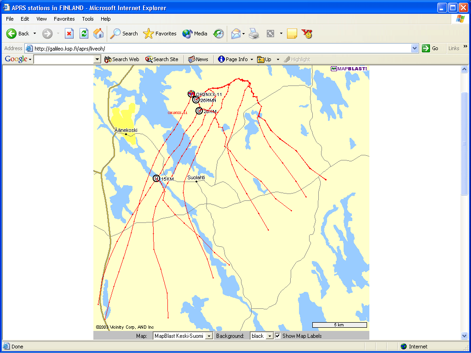
Task: Click the Up folder button on Google toolbar
Action: tap(264, 59)
